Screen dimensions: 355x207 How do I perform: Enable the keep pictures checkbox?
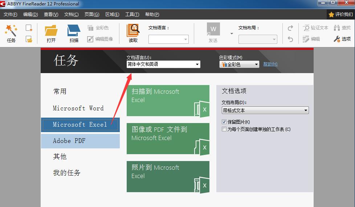224,122
